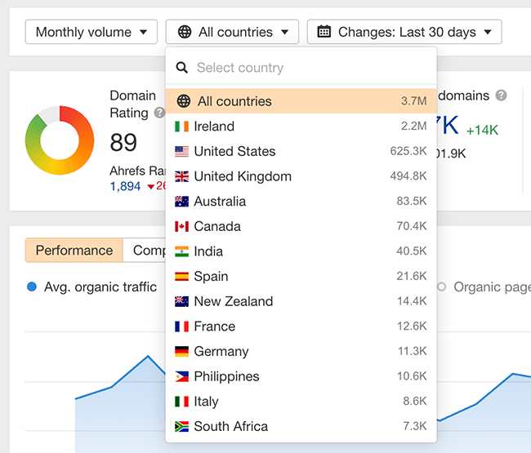Choose Australia from country list
Screen dimensions: 531x453
tap(301, 202)
